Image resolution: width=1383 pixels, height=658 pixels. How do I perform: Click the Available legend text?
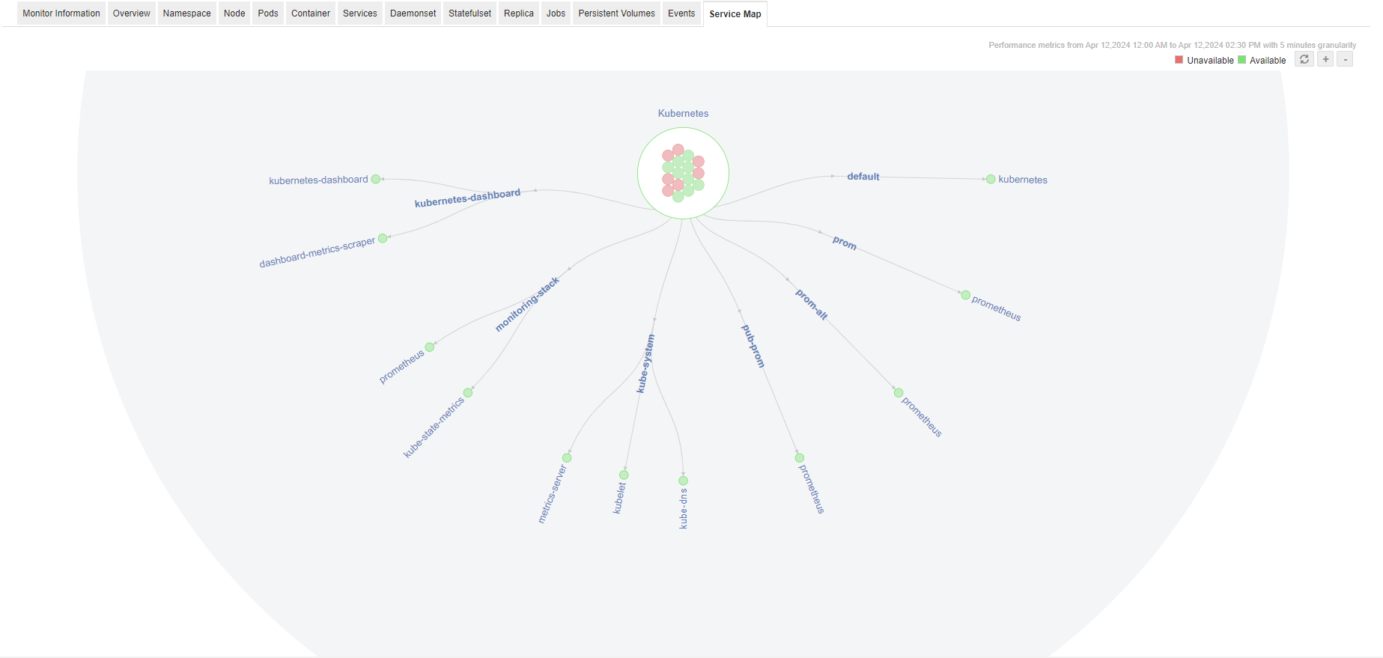coord(1268,61)
